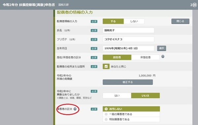Click the 修正する button
Screen dimensions: 198x125
click(x=128, y=82)
